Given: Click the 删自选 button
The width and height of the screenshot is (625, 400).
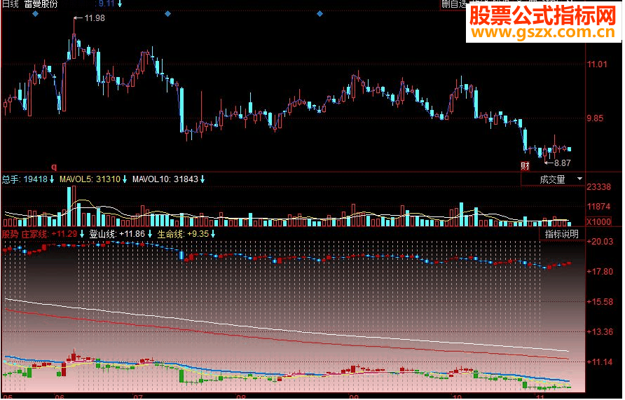Looking at the screenshot, I should 454,4.
